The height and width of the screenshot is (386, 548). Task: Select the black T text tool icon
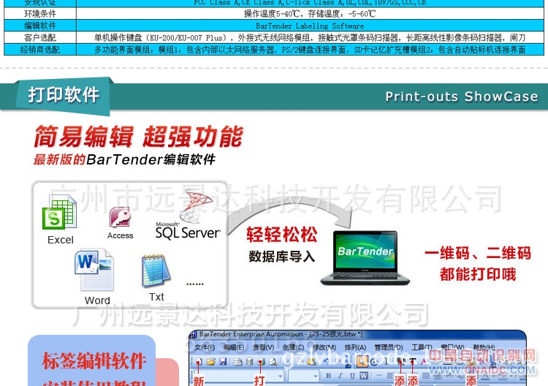click(x=412, y=362)
